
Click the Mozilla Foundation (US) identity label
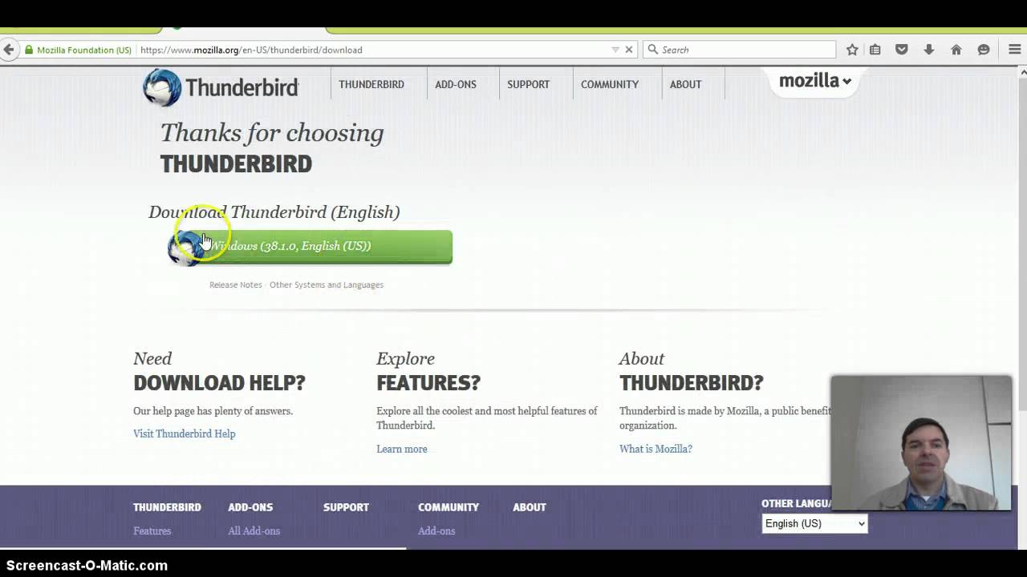84,50
